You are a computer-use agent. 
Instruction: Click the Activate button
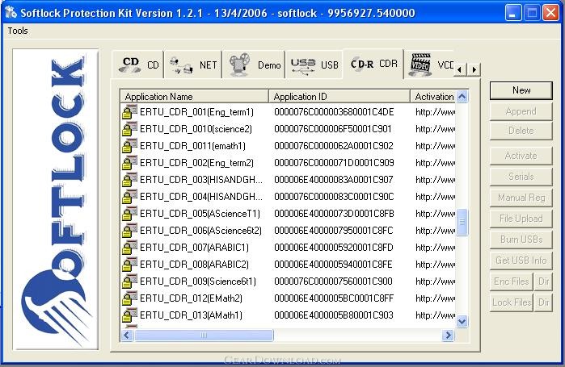click(x=521, y=156)
